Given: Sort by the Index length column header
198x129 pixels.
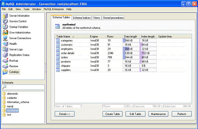Looking at the screenshot, I should coord(148,36).
